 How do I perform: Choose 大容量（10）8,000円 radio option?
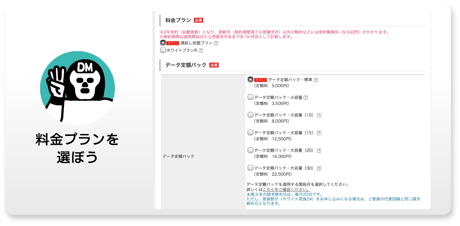[x=250, y=115]
